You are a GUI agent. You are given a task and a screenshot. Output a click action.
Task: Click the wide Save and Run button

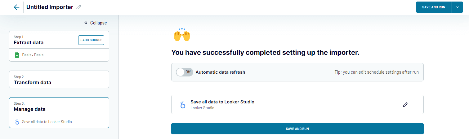pyautogui.click(x=297, y=129)
